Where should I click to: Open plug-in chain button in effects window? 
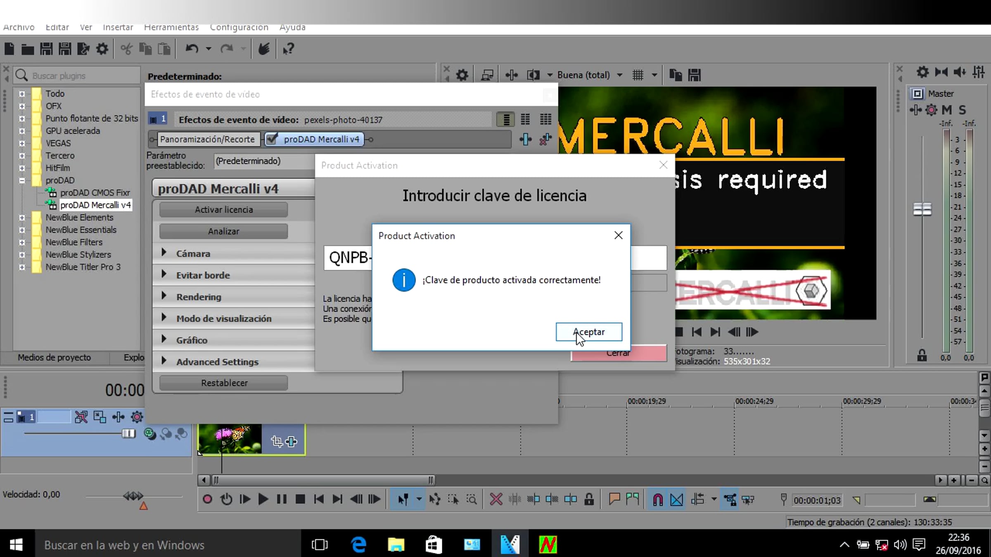click(x=525, y=139)
